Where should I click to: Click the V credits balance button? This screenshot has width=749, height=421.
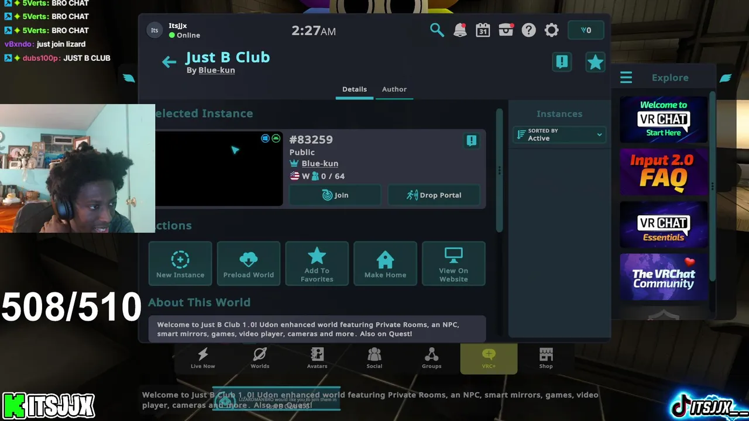tap(586, 30)
